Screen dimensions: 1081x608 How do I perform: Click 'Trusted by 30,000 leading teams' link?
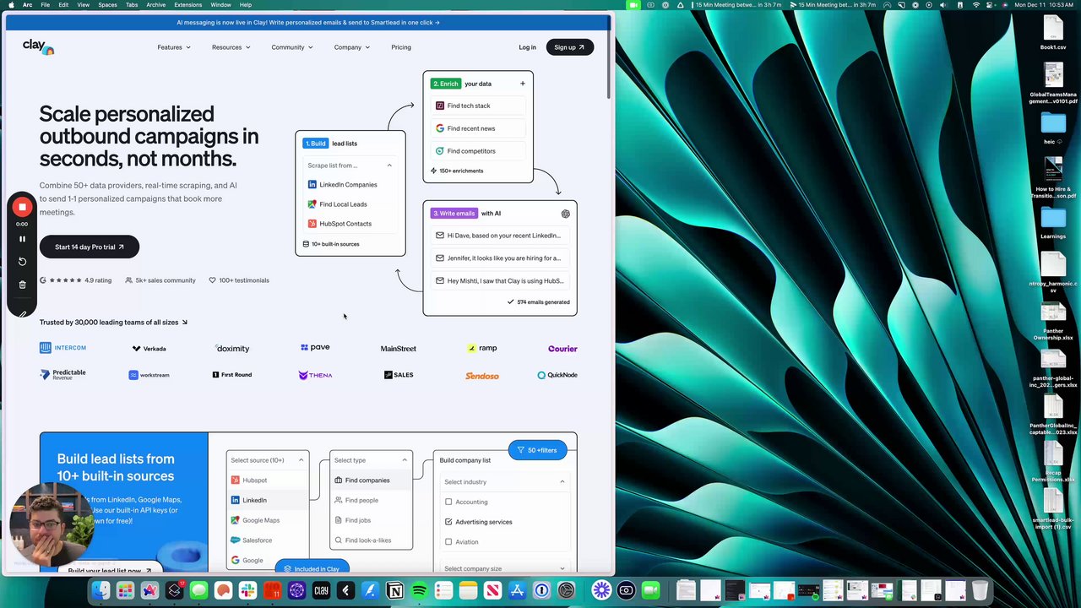[x=113, y=322]
